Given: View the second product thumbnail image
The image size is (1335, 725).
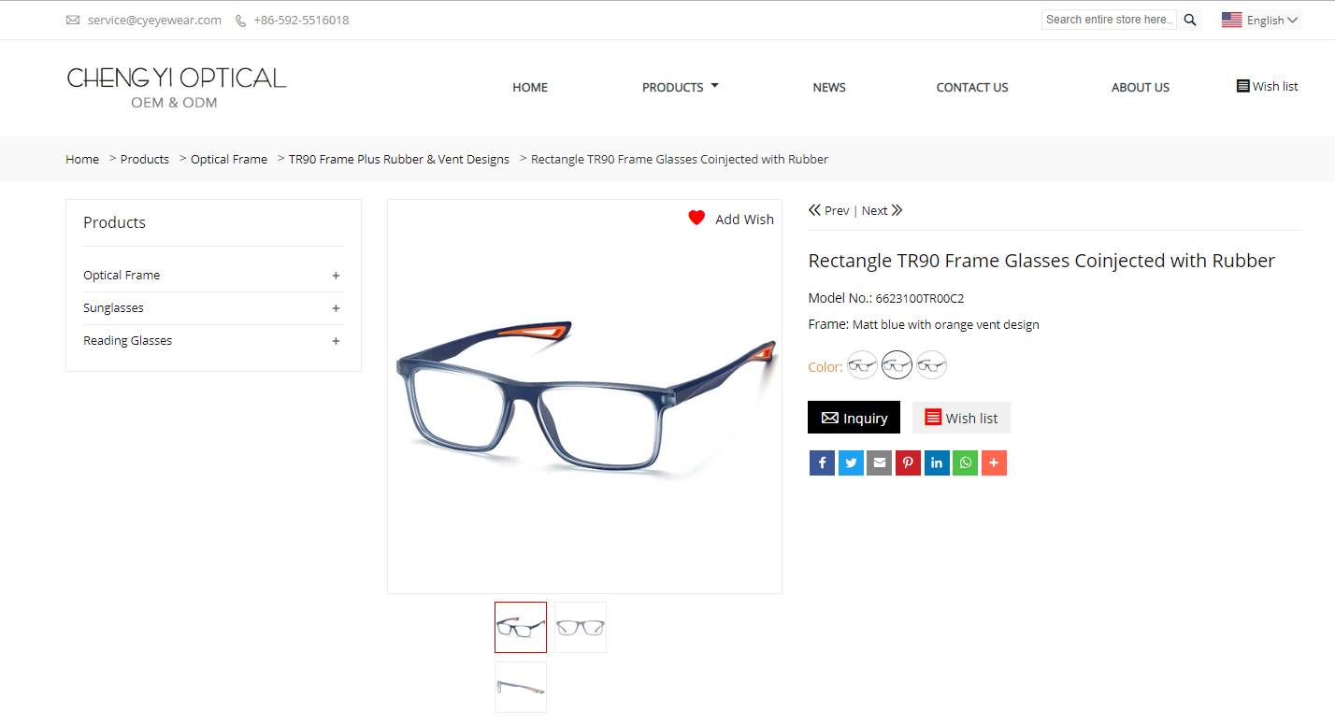Looking at the screenshot, I should click(x=581, y=627).
